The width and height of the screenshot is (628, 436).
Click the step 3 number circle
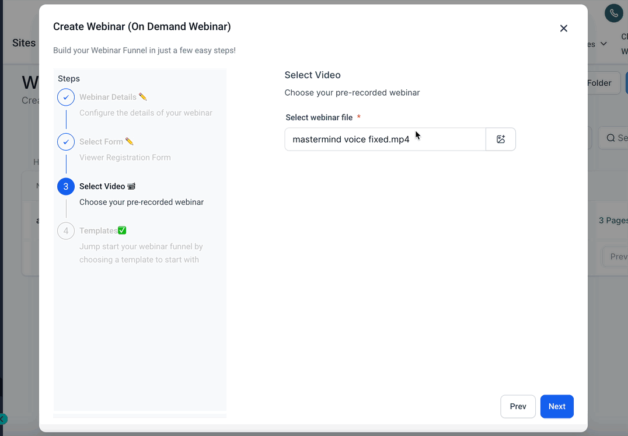click(66, 186)
